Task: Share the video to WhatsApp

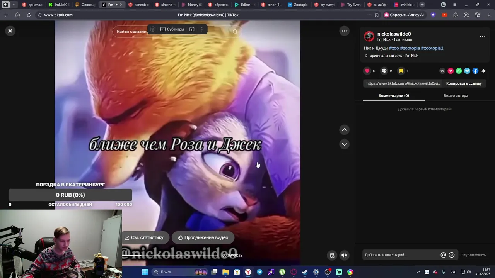Action: (x=459, y=71)
